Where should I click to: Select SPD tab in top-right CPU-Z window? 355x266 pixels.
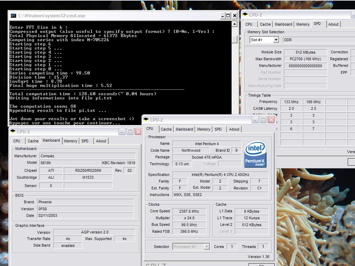(x=317, y=24)
